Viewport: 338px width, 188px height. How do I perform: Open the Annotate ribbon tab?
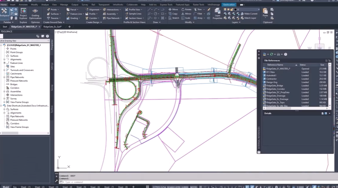[23, 5]
